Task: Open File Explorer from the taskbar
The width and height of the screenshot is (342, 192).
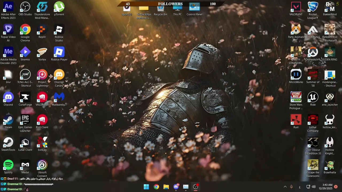Action: point(166,187)
